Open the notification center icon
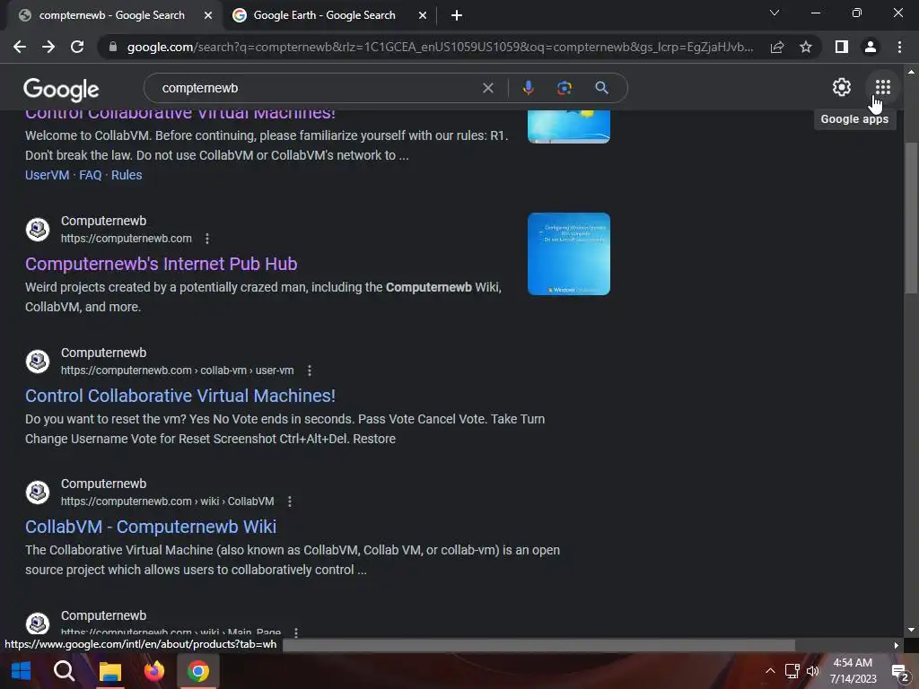Viewport: 919px width, 689px height. tap(899, 671)
